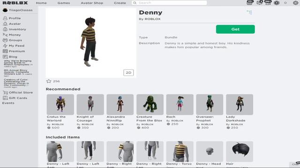Open the messages icon in header
Viewport: 300px width, 168px height.
[x=250, y=2]
